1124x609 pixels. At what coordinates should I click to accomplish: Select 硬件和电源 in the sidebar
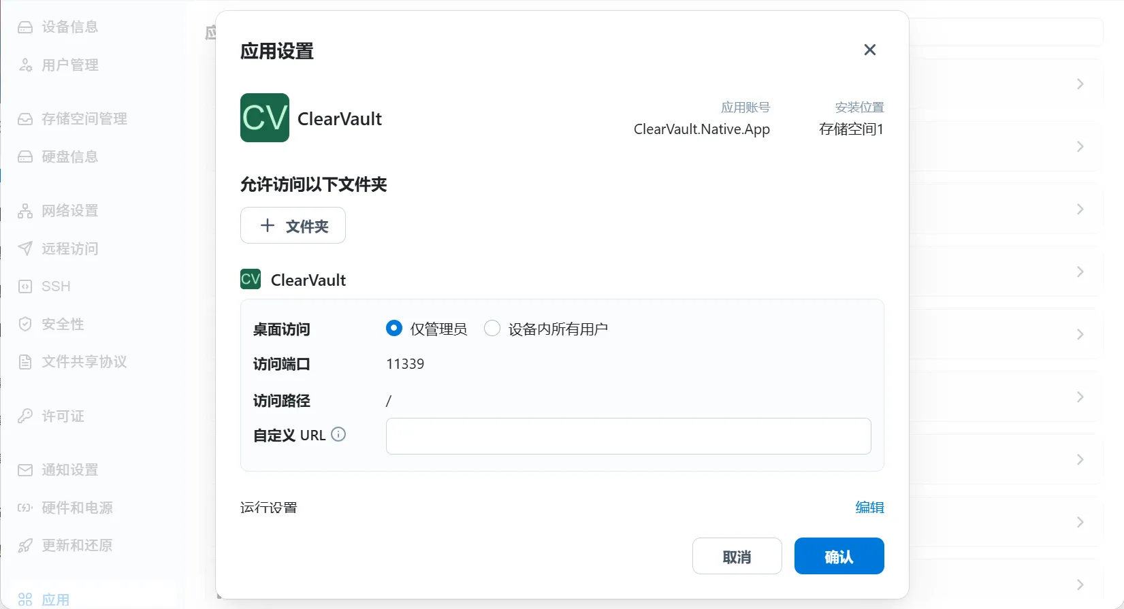65,508
